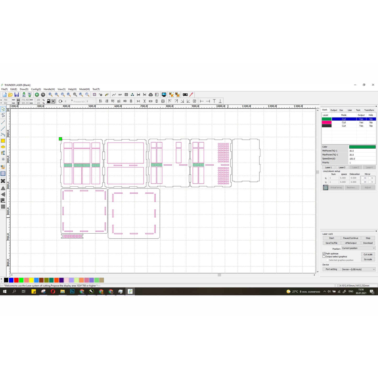Viewport: 378px width, 378px height.
Task: Pick the red swatch in bottom palette
Action: [16, 280]
